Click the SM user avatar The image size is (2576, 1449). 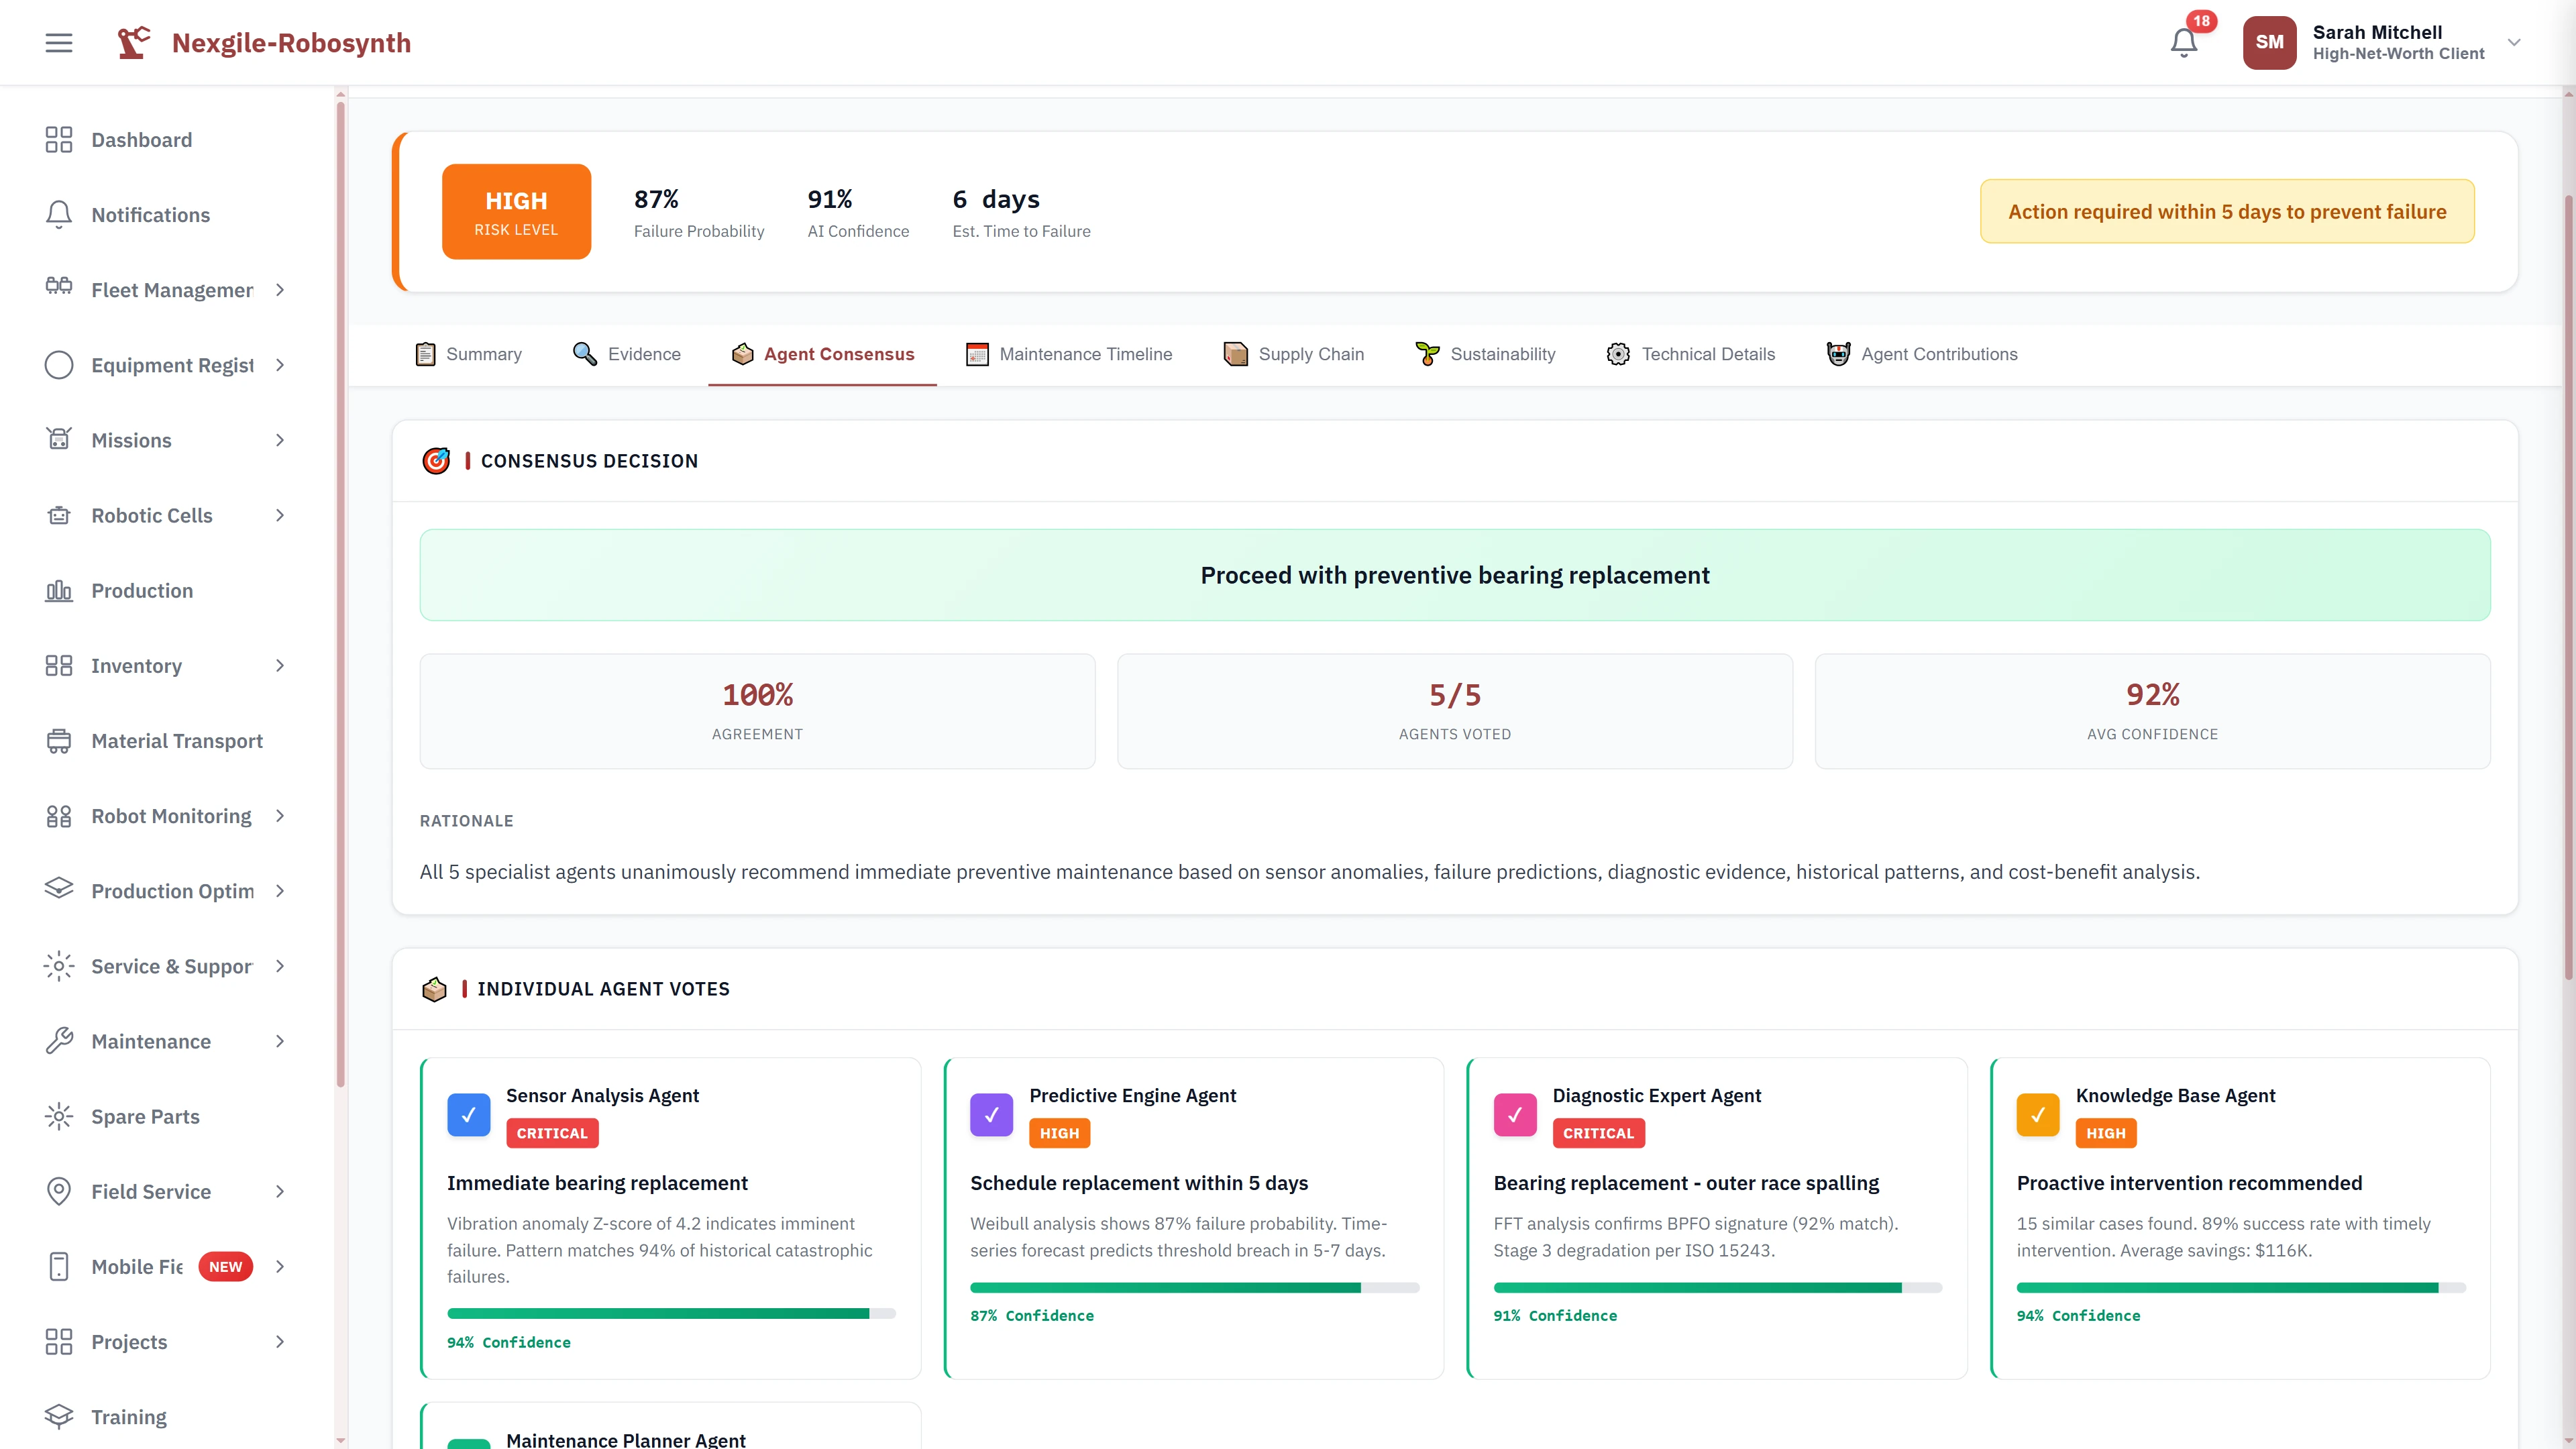click(x=2269, y=43)
